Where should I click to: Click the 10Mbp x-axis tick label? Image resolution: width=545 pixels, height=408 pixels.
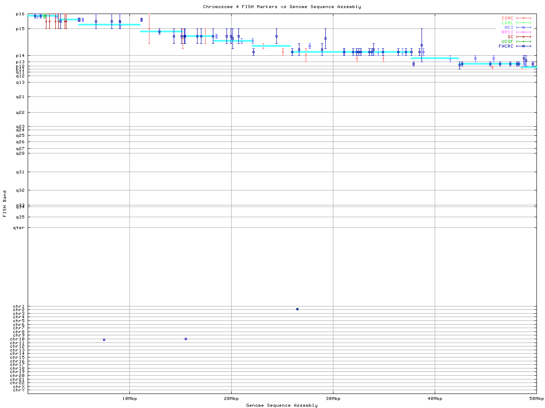pyautogui.click(x=129, y=399)
